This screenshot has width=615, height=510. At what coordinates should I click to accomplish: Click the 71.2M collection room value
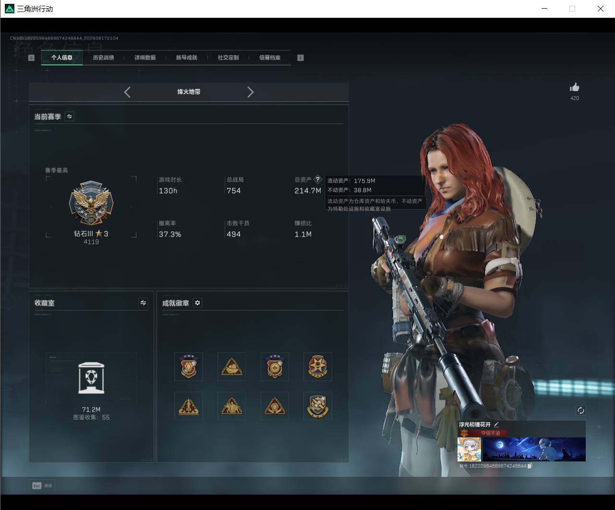pyautogui.click(x=91, y=410)
